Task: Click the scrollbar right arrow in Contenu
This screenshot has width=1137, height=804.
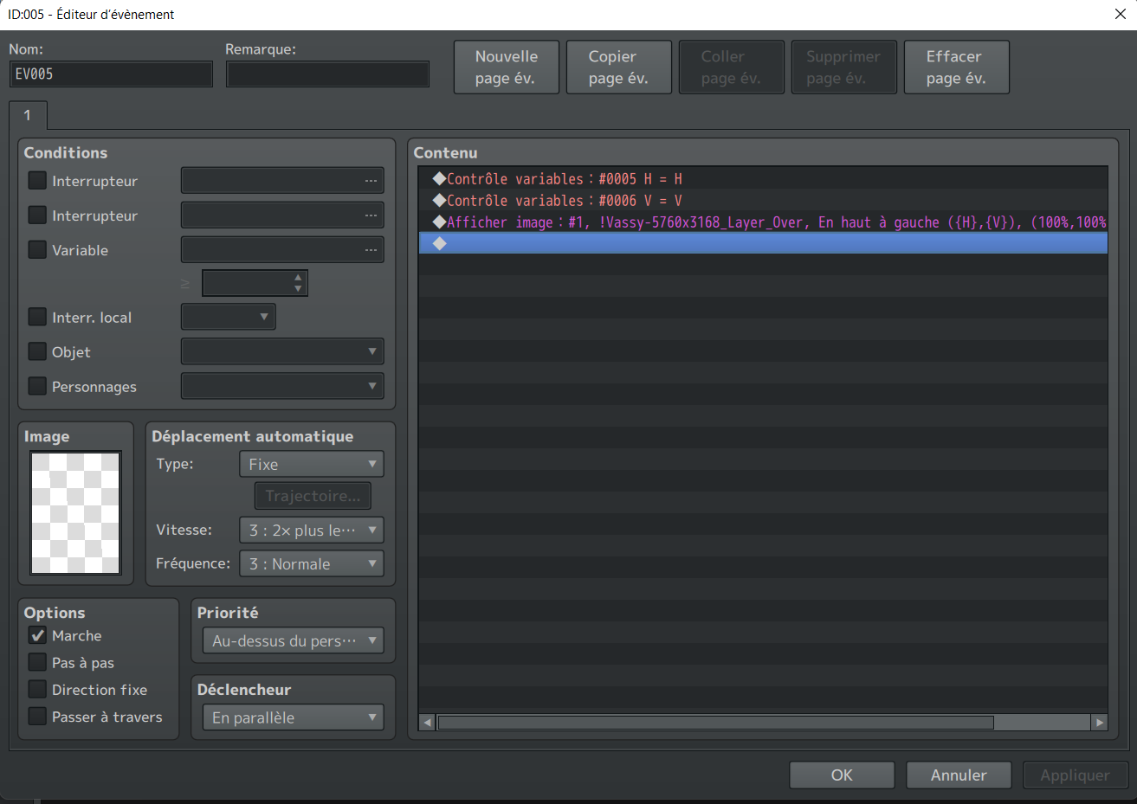Action: (1099, 723)
